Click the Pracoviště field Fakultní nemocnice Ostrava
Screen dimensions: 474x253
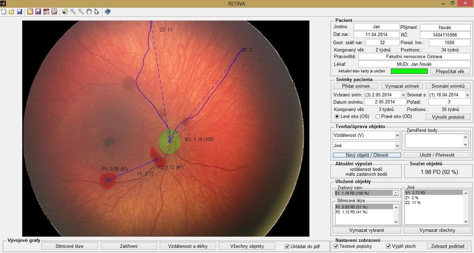coord(414,56)
